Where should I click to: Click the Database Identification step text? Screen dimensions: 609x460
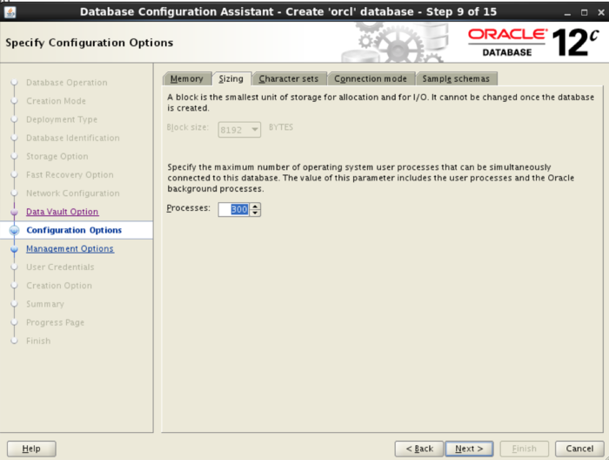click(72, 138)
